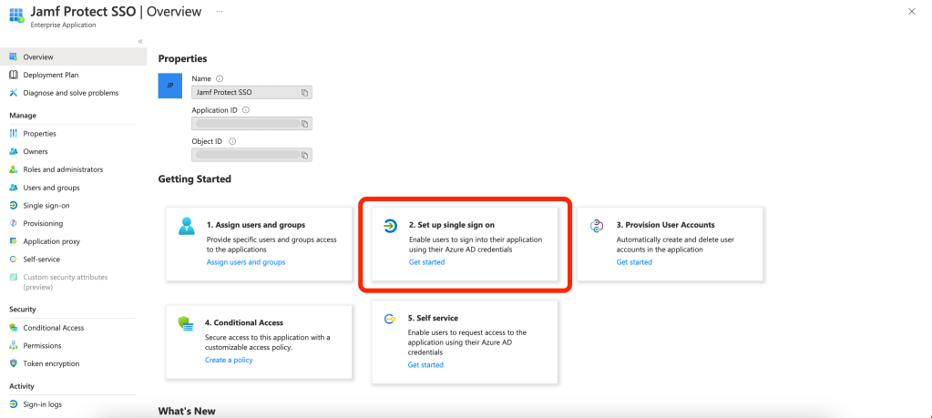Go to Single sign-on settings
The image size is (932, 418).
[46, 205]
